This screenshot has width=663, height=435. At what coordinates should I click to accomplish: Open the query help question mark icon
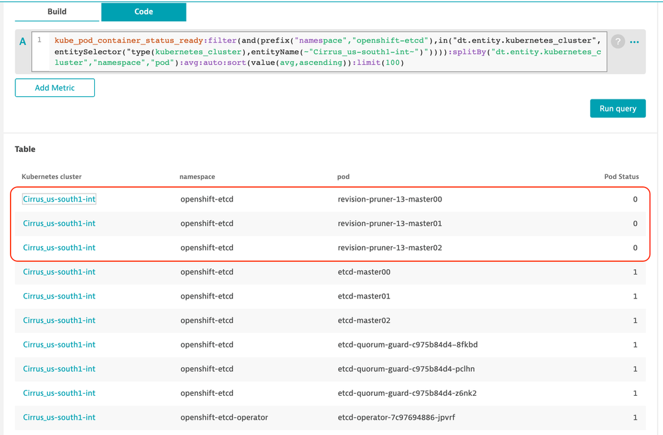pos(618,41)
